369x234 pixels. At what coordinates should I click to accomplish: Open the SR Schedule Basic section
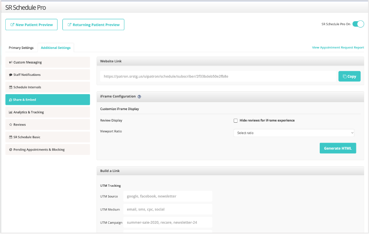[48, 137]
